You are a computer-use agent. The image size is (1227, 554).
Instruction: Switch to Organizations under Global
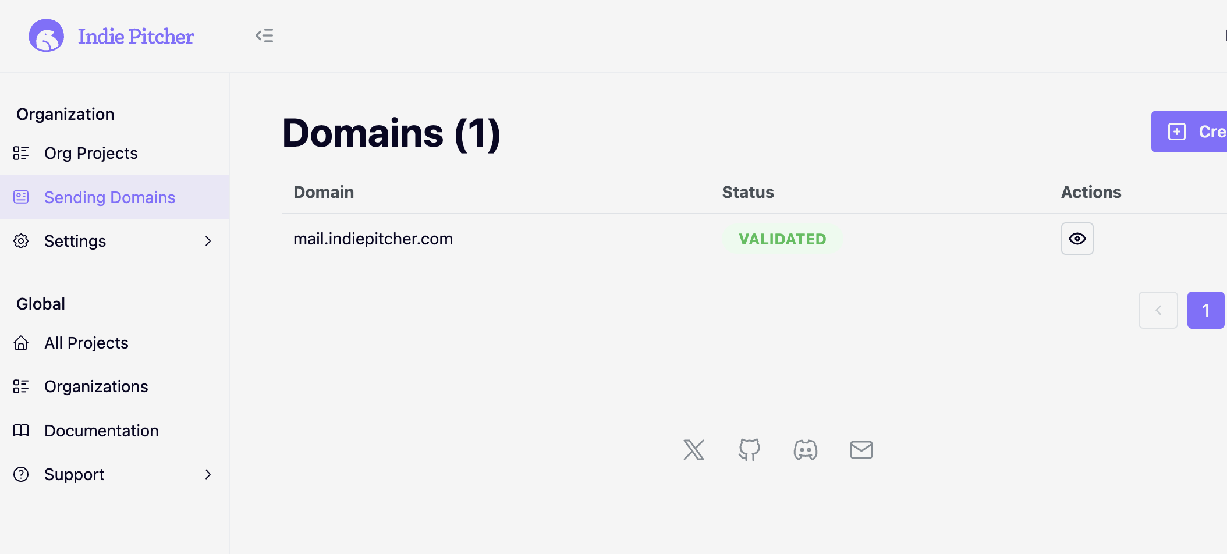point(96,386)
